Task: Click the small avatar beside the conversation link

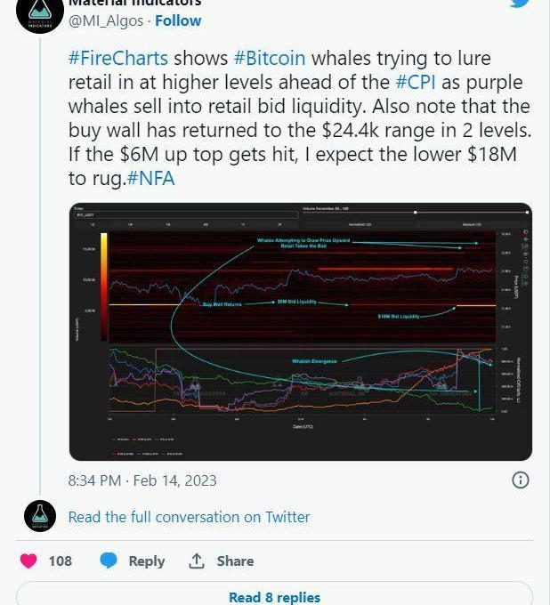Action: 40,517
